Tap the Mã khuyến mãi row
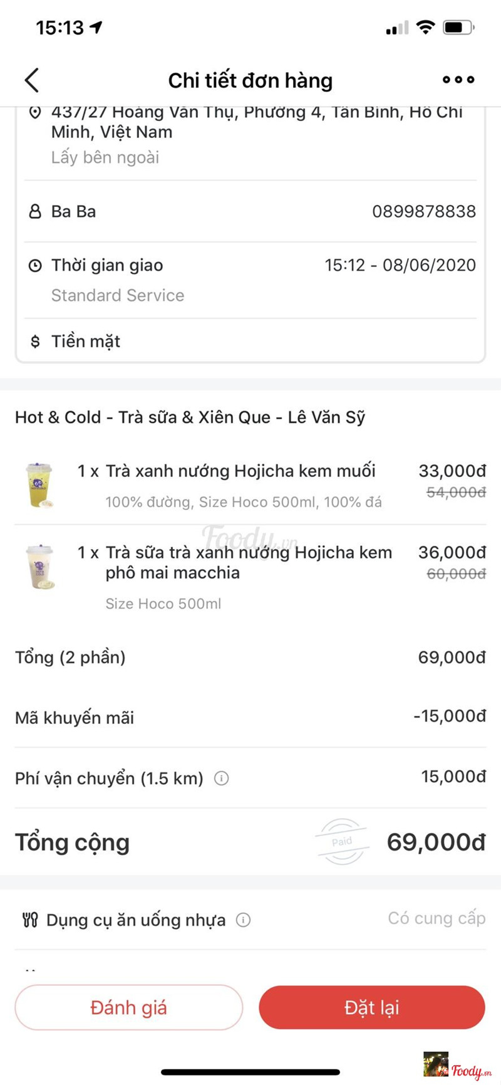The width and height of the screenshot is (501, 1085). (250, 717)
